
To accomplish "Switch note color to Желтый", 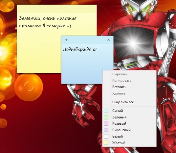I will [x=129, y=143].
